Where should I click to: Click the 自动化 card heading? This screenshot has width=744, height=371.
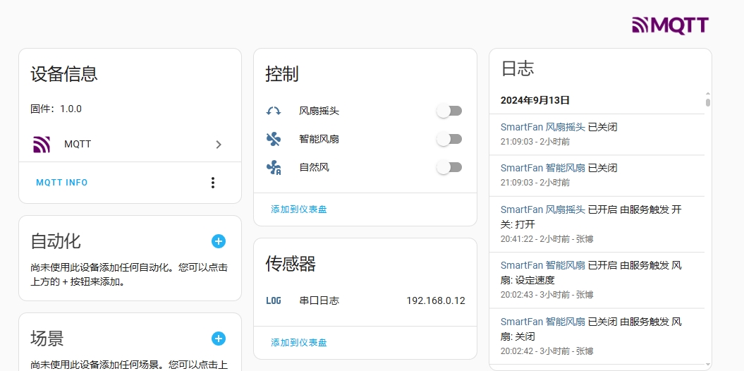56,241
